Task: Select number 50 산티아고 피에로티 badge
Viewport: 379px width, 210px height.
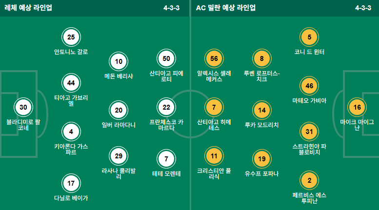Action: pyautogui.click(x=166, y=58)
